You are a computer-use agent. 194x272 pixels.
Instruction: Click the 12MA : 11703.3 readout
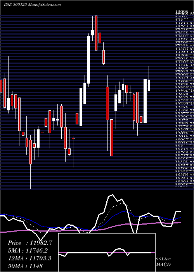click(29, 258)
